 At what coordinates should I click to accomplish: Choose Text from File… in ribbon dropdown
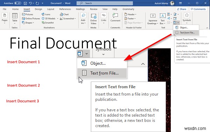186,33
